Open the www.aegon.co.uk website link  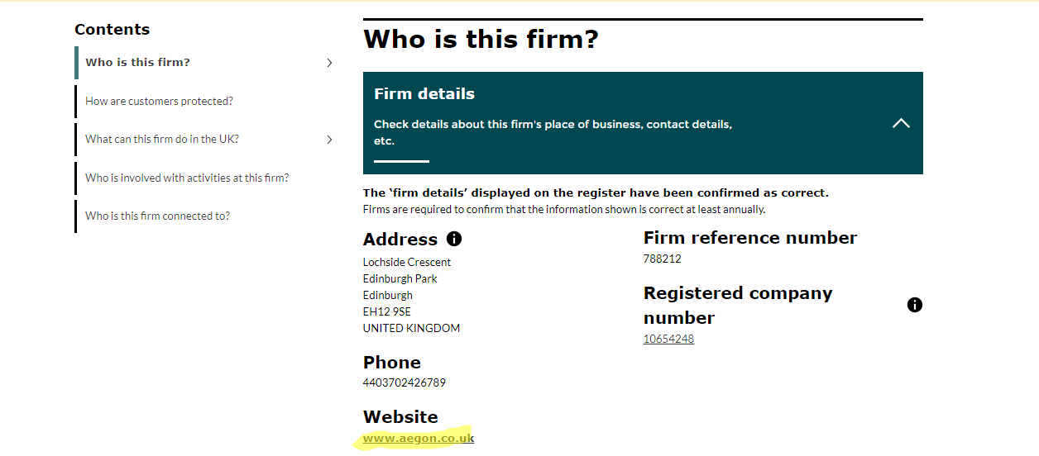pos(419,439)
